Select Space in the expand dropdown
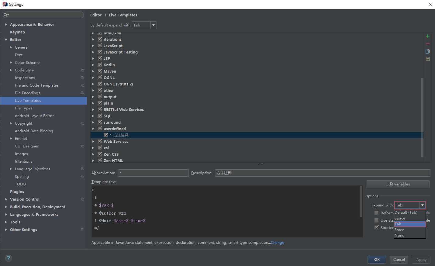 (410, 218)
